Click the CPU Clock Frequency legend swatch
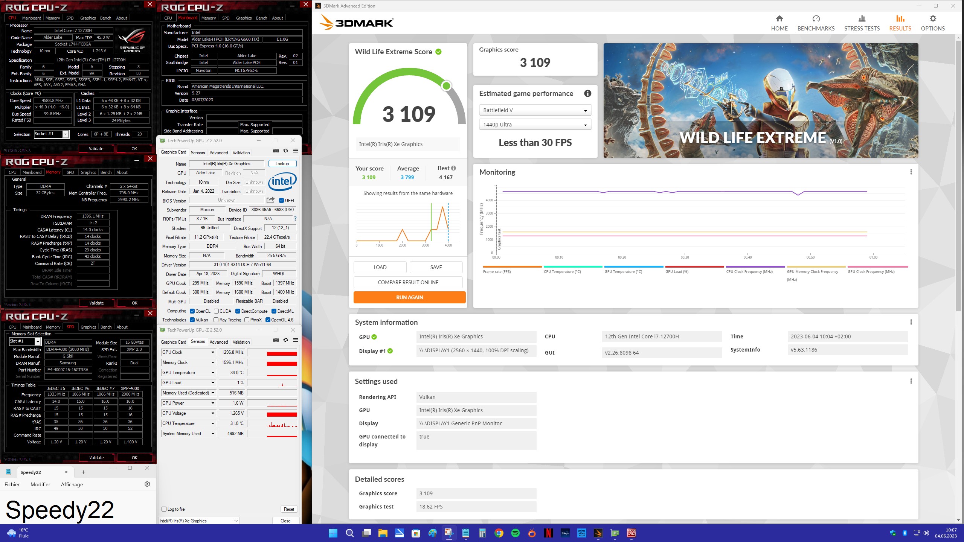The image size is (964, 542). [755, 266]
